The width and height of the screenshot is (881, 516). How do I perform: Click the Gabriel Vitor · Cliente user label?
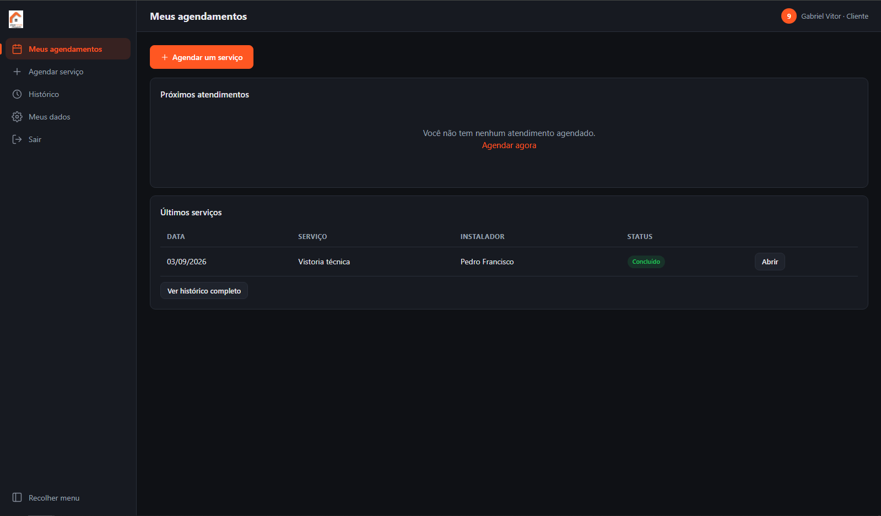click(835, 16)
